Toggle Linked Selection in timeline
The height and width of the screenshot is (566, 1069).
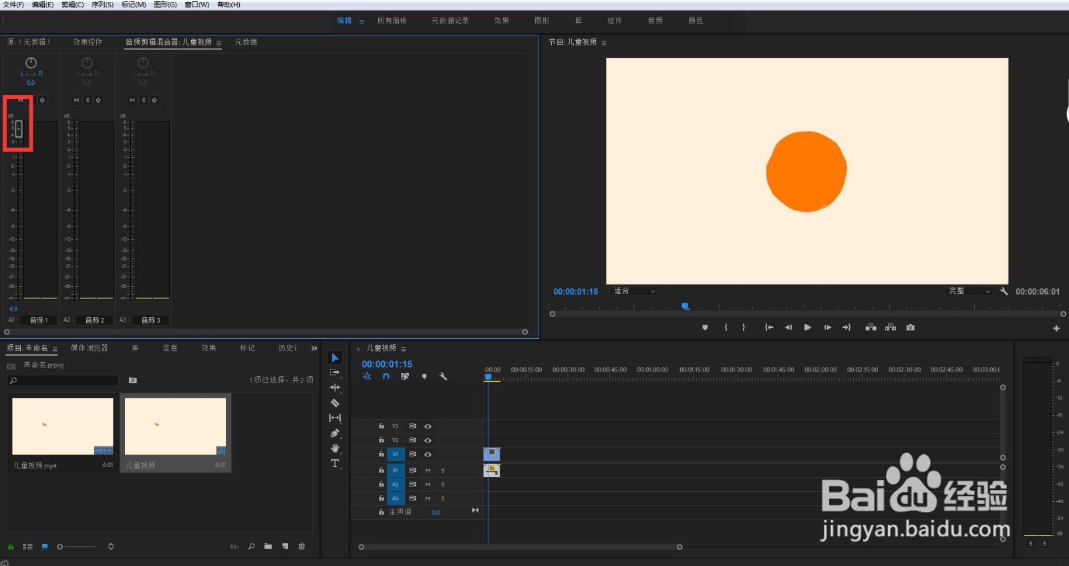tap(405, 376)
